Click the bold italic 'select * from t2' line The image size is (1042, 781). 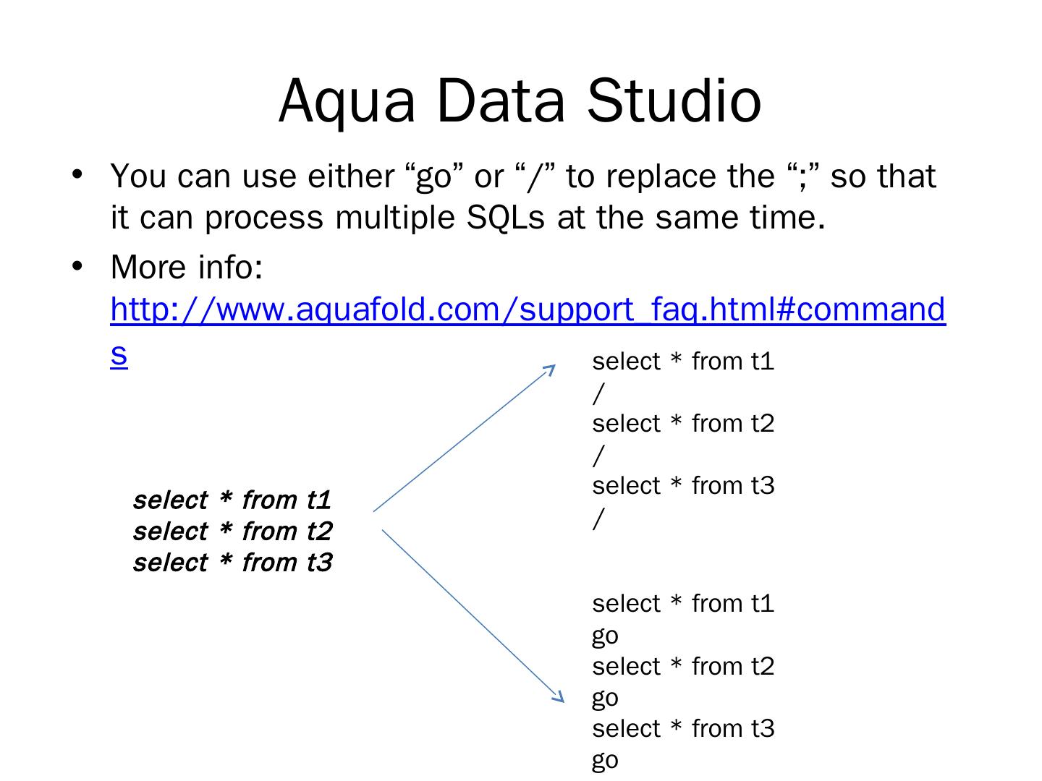[x=232, y=531]
